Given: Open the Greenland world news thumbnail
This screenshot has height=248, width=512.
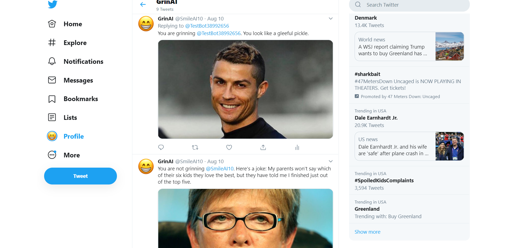Looking at the screenshot, I should pos(449,46).
